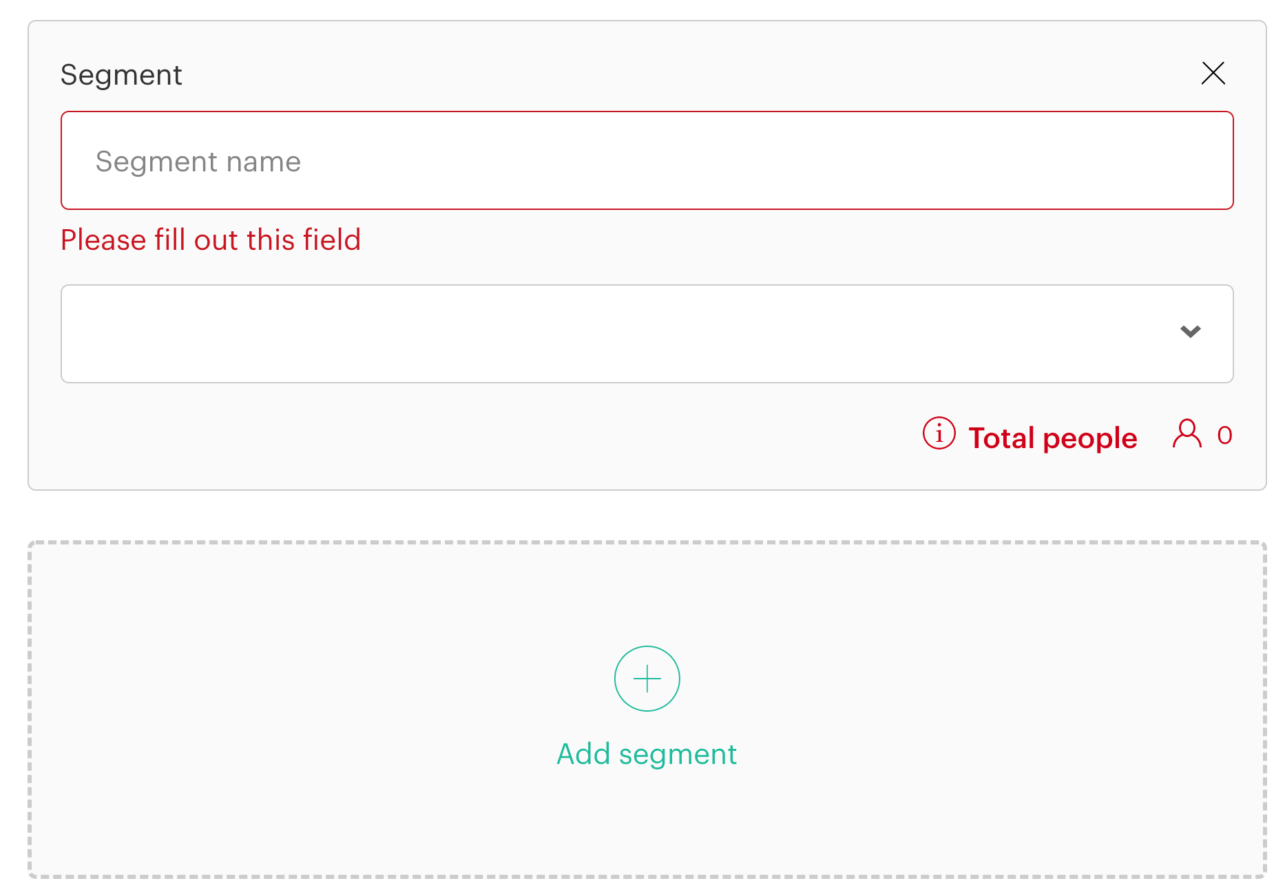This screenshot has width=1285, height=892.
Task: Click the red people count of 0
Action: [1224, 435]
